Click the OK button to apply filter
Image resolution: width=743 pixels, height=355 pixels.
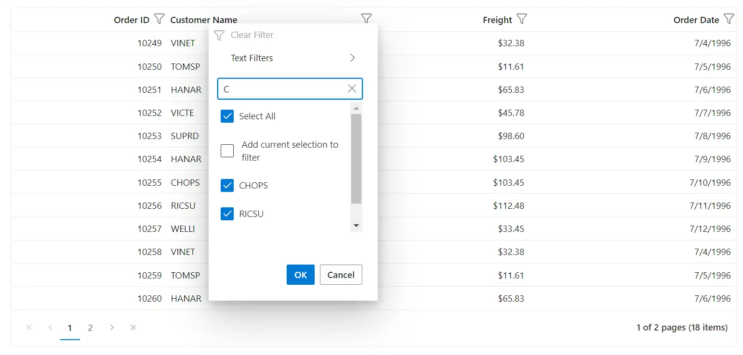(300, 275)
